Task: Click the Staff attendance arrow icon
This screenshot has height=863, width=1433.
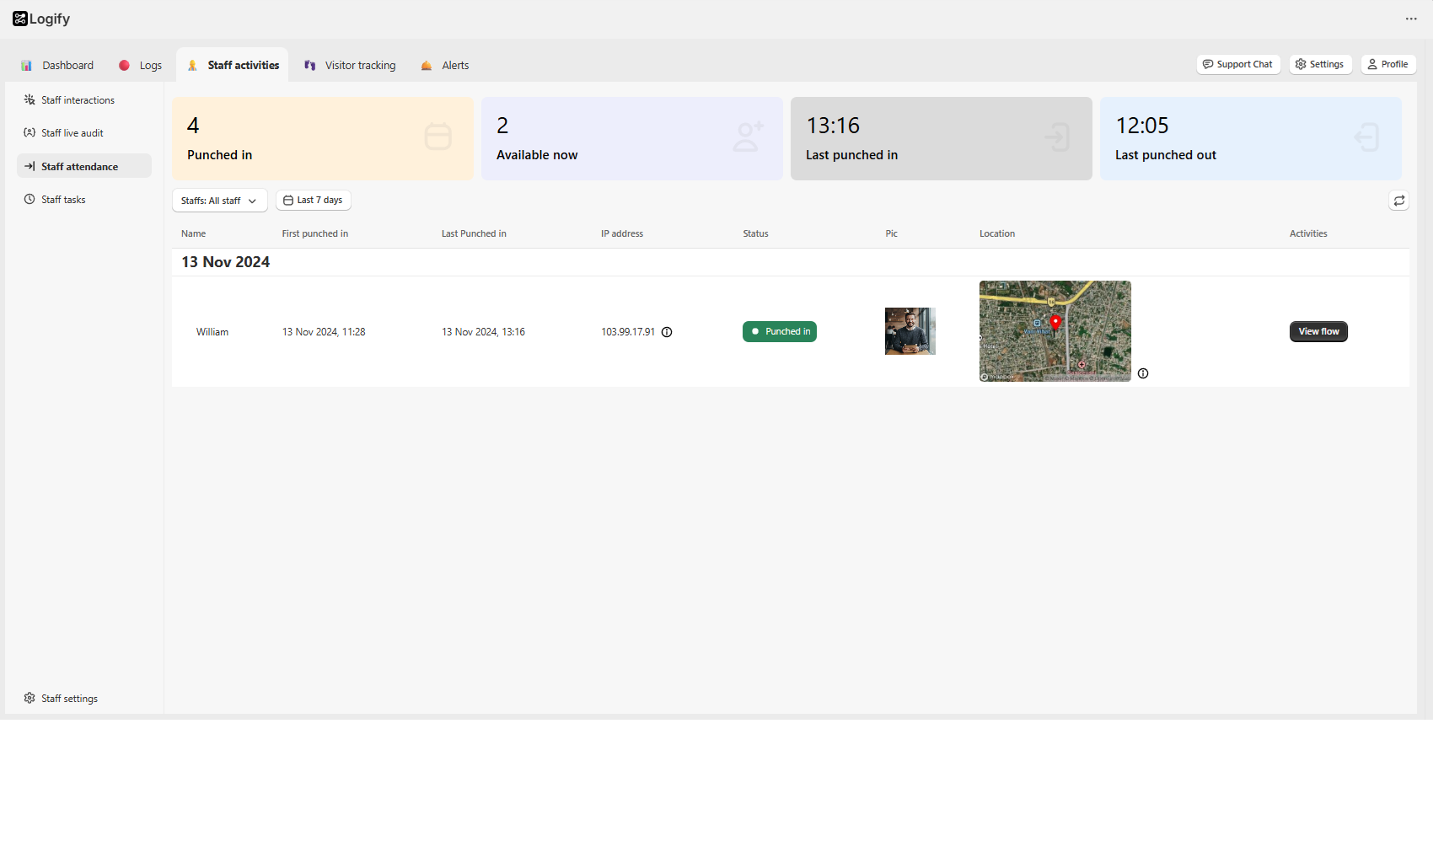Action: coord(30,166)
